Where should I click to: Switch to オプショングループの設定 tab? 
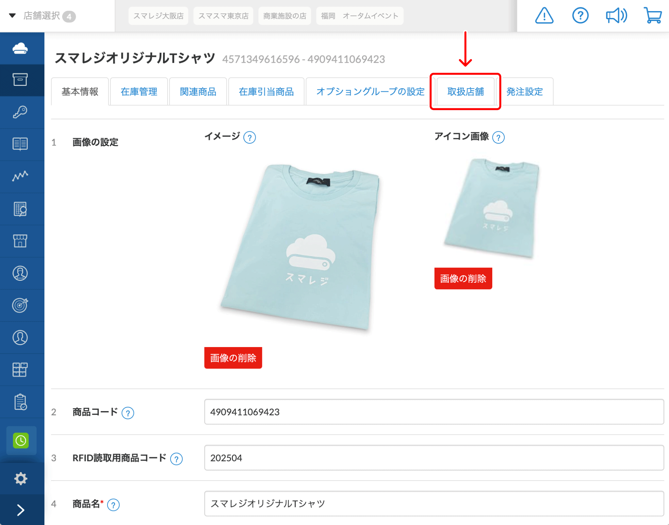tap(370, 92)
